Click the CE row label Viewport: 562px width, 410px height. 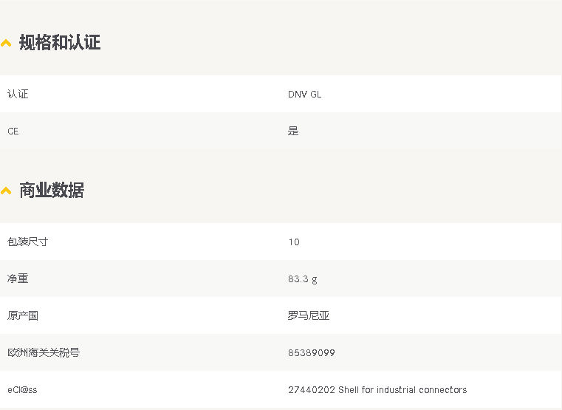[x=13, y=131]
